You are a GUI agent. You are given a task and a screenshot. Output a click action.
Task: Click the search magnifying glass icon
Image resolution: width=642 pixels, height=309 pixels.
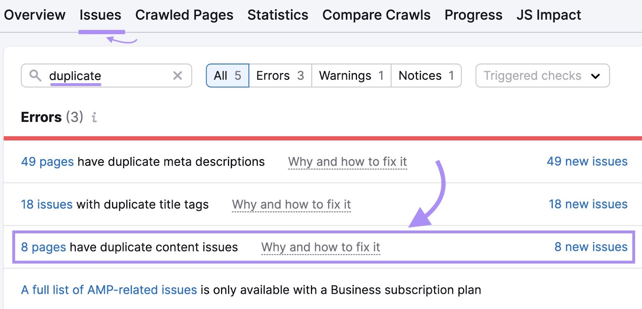35,76
